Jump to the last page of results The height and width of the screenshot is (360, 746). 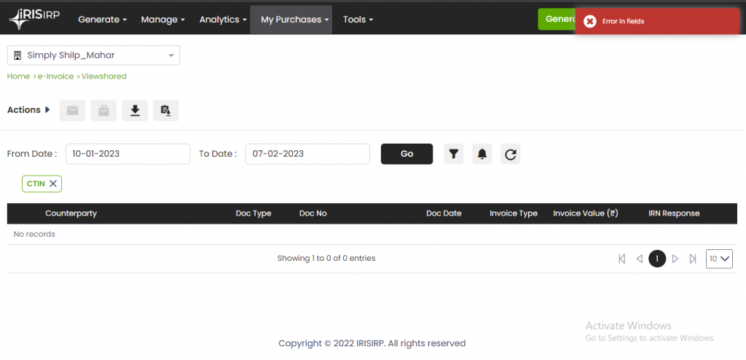[x=693, y=259]
